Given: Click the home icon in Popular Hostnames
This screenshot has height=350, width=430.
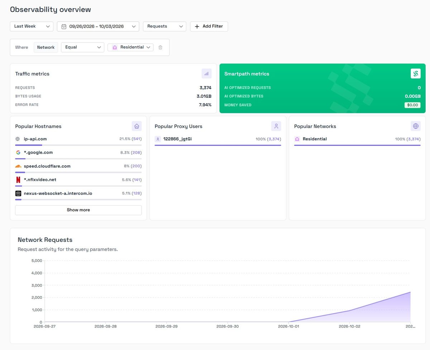Looking at the screenshot, I should tap(137, 126).
